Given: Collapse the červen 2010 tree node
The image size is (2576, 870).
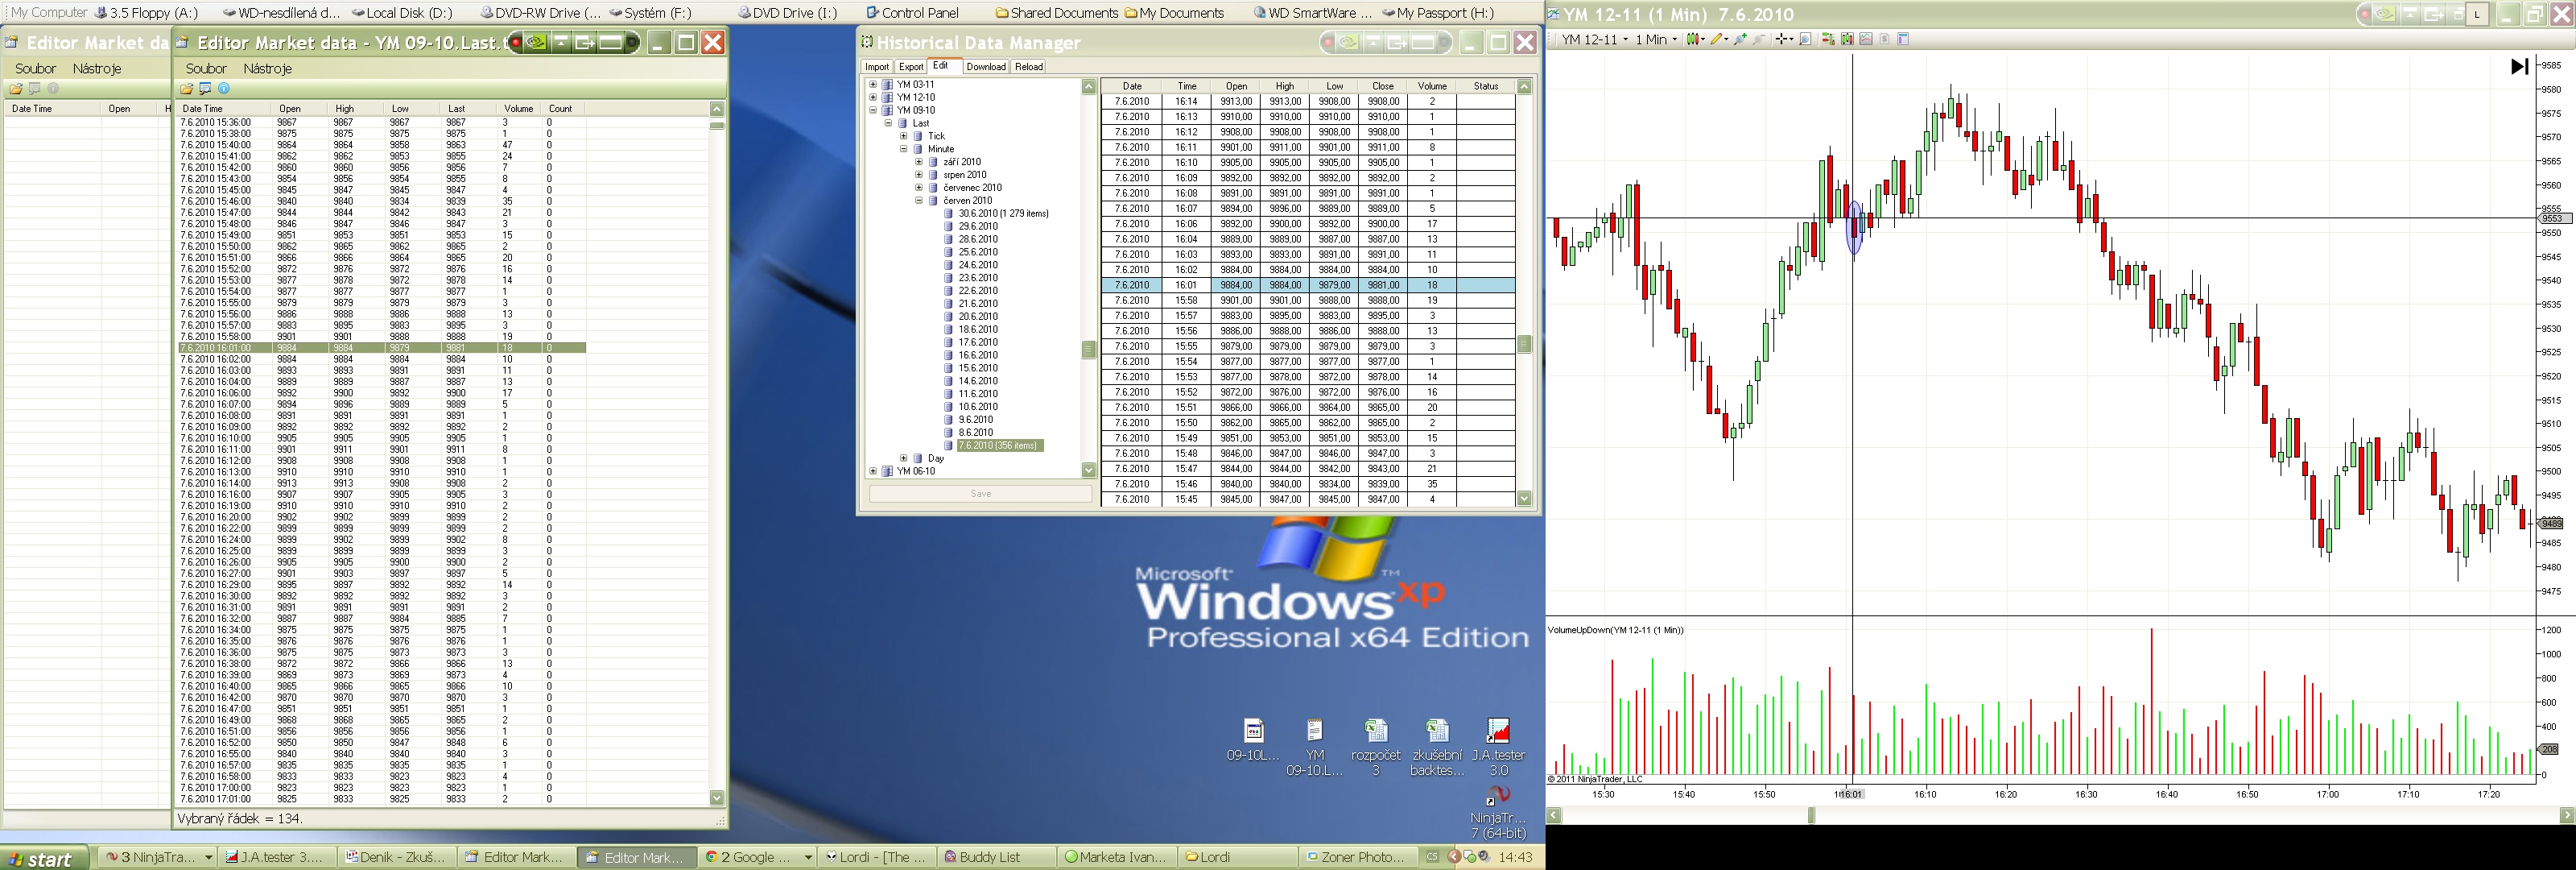Looking at the screenshot, I should tap(919, 201).
